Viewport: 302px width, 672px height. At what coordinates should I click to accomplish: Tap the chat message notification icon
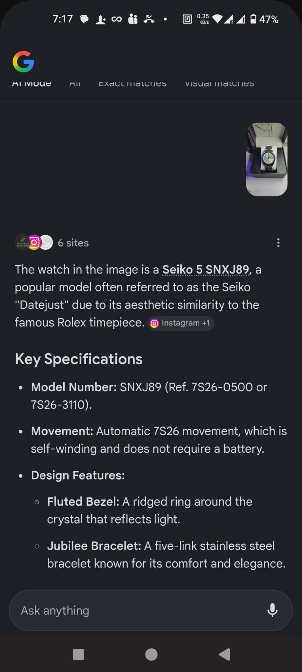point(84,19)
